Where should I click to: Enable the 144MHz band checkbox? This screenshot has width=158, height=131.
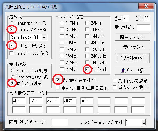click(x=87, y=36)
